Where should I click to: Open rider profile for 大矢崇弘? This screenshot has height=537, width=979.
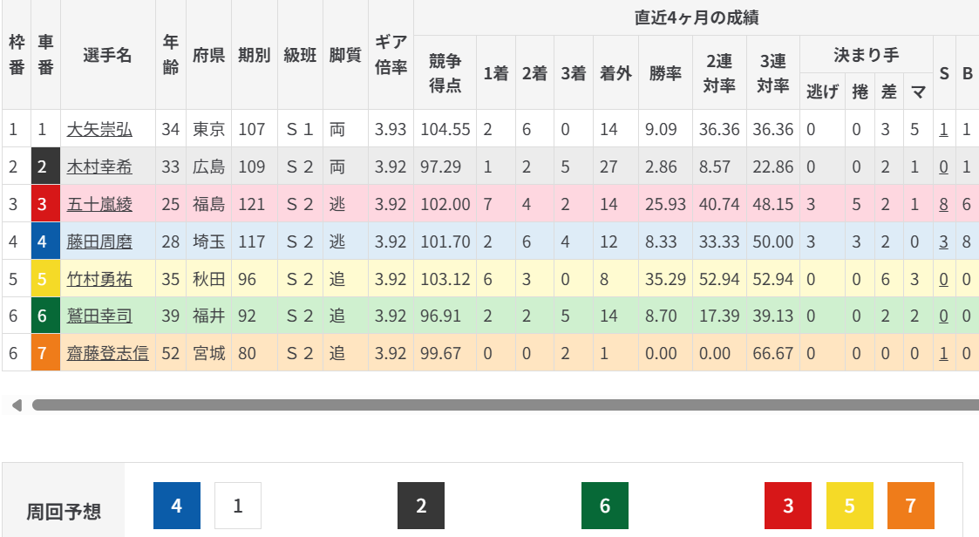[99, 129]
